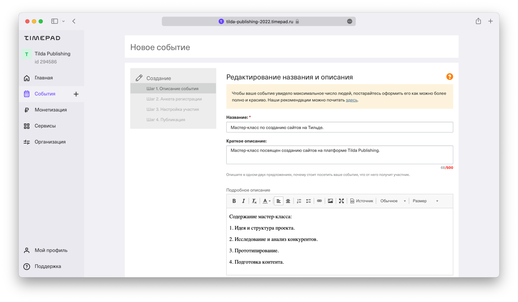Open Safari tab group dropdown chevron
Viewport: 518px width, 302px height.
[64, 21]
